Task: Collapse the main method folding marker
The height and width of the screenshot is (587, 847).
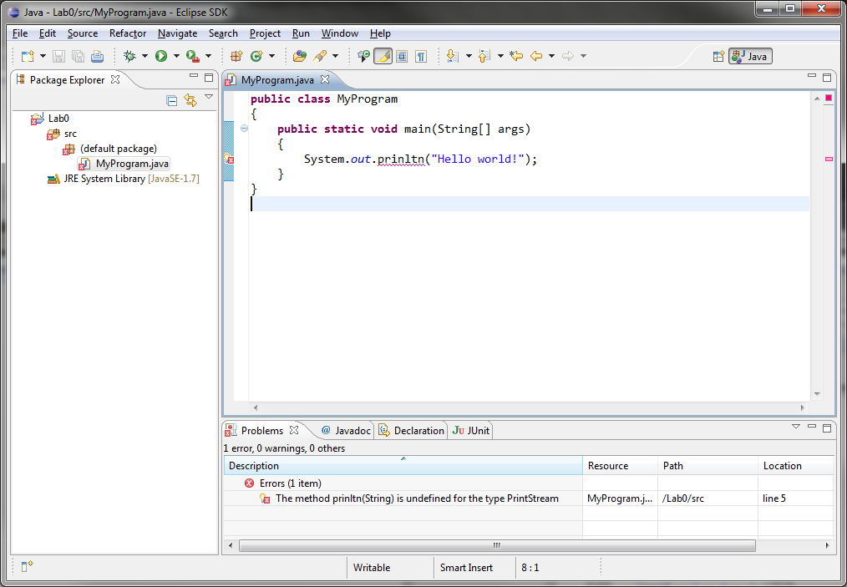Action: pos(244,129)
